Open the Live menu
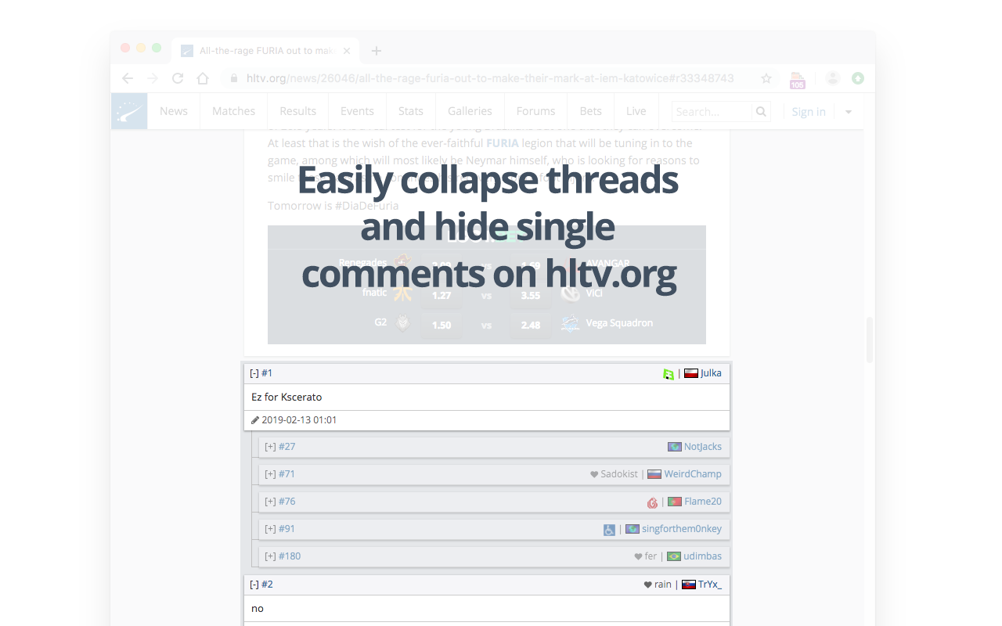Image resolution: width=1002 pixels, height=626 pixels. pos(636,111)
